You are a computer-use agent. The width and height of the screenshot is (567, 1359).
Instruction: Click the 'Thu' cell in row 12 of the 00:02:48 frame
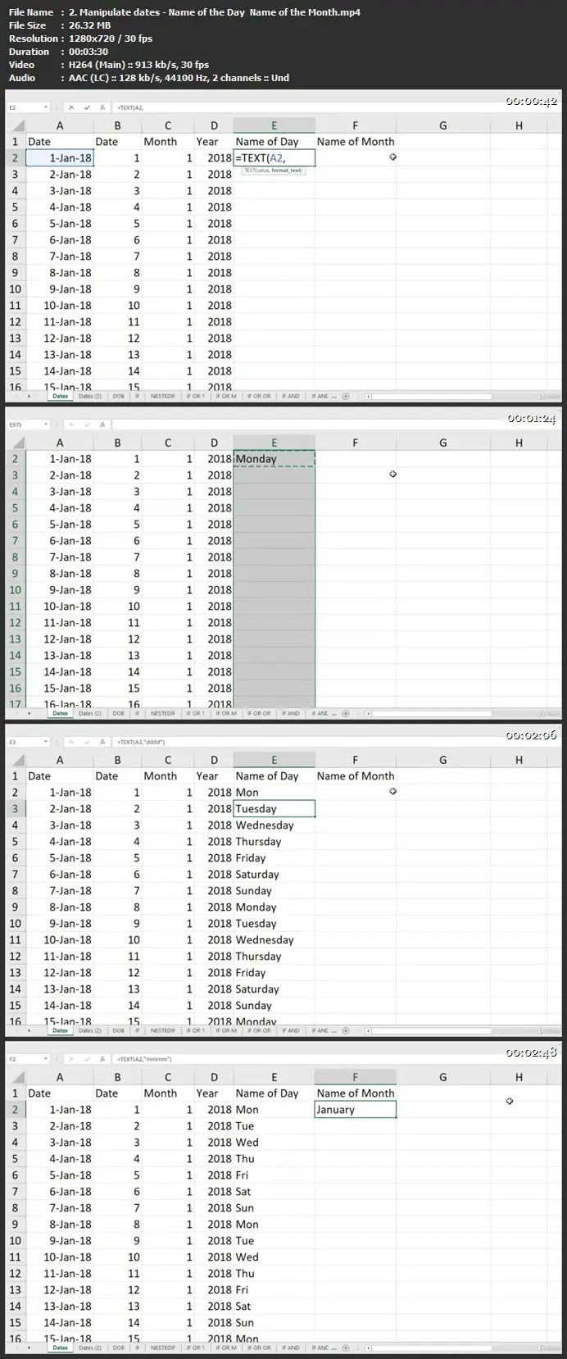(x=274, y=1274)
